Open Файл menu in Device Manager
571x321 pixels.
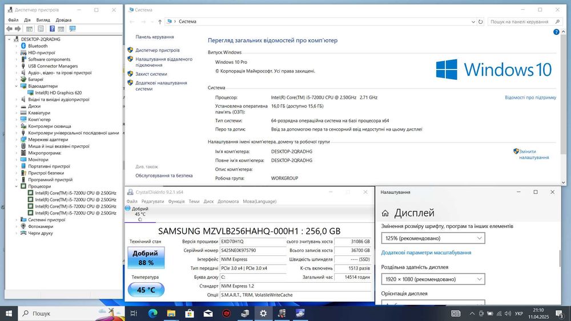coord(13,20)
